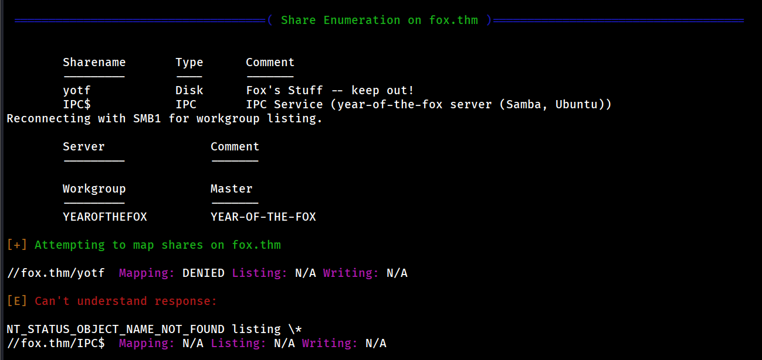This screenshot has height=360, width=762.
Task: Click the 'DENIED' mapping status
Action: coord(203,273)
